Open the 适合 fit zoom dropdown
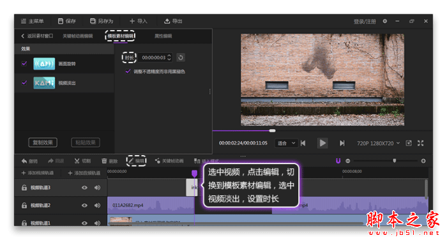This screenshot has height=240, width=447. coord(286,143)
